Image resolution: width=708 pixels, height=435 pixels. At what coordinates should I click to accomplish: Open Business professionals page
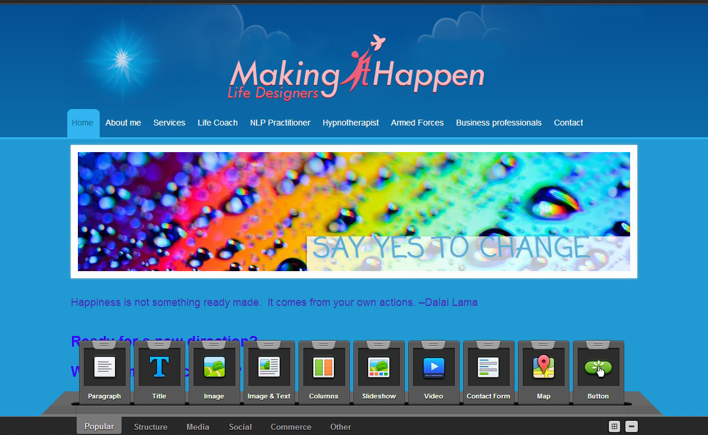pyautogui.click(x=499, y=123)
